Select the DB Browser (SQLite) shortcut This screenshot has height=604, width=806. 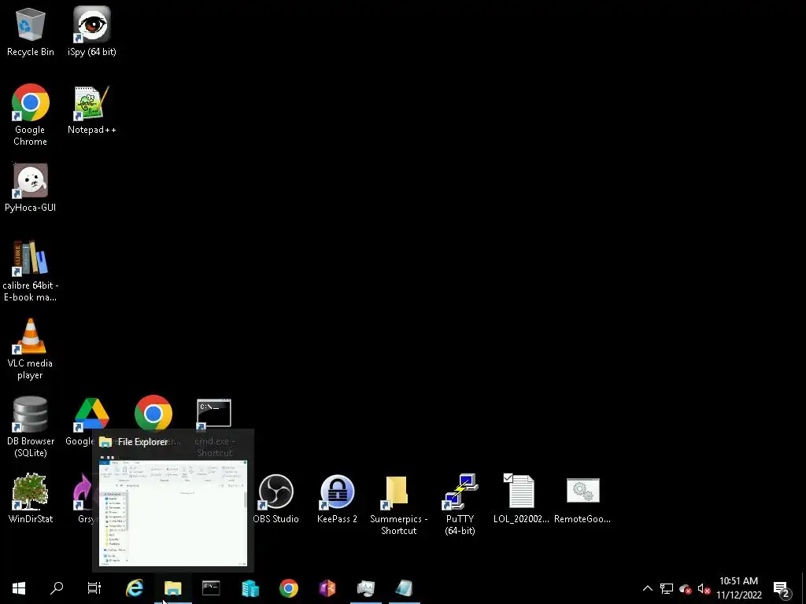tap(31, 426)
